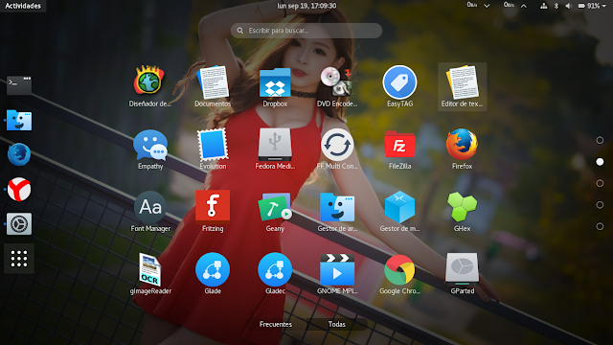Open system settings gear in dock
Screen dimensions: 613x345
coord(19,224)
